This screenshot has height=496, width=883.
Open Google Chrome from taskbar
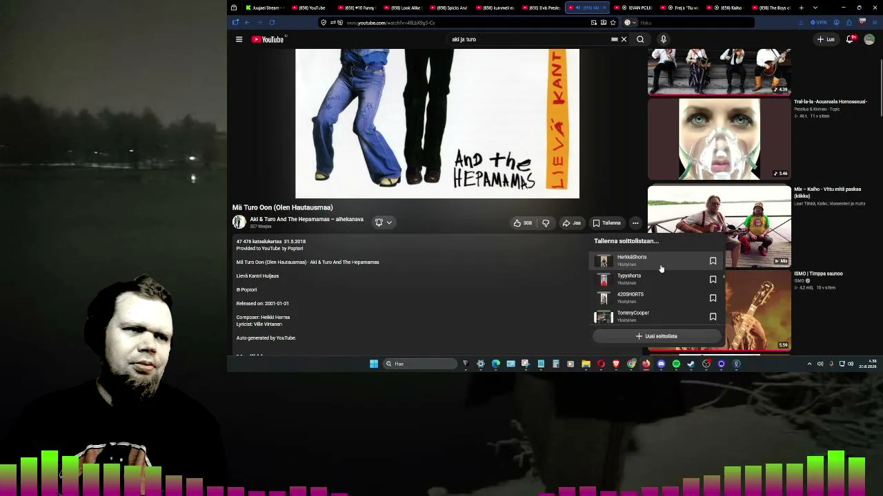(631, 364)
